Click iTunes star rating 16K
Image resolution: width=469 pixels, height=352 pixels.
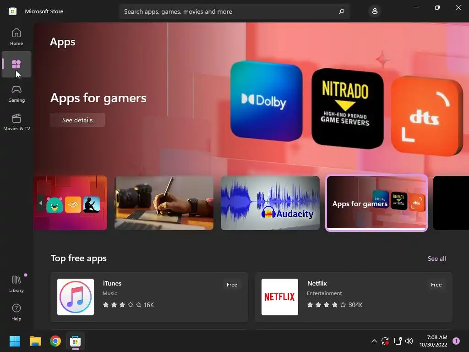tap(128, 305)
